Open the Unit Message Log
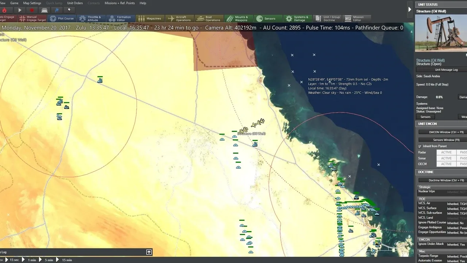 point(441,70)
